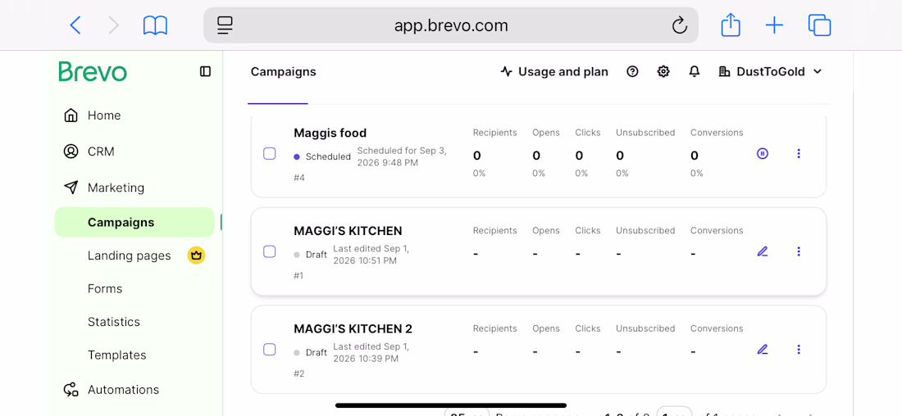
Task: Click campaign ID #4 text
Action: [299, 179]
